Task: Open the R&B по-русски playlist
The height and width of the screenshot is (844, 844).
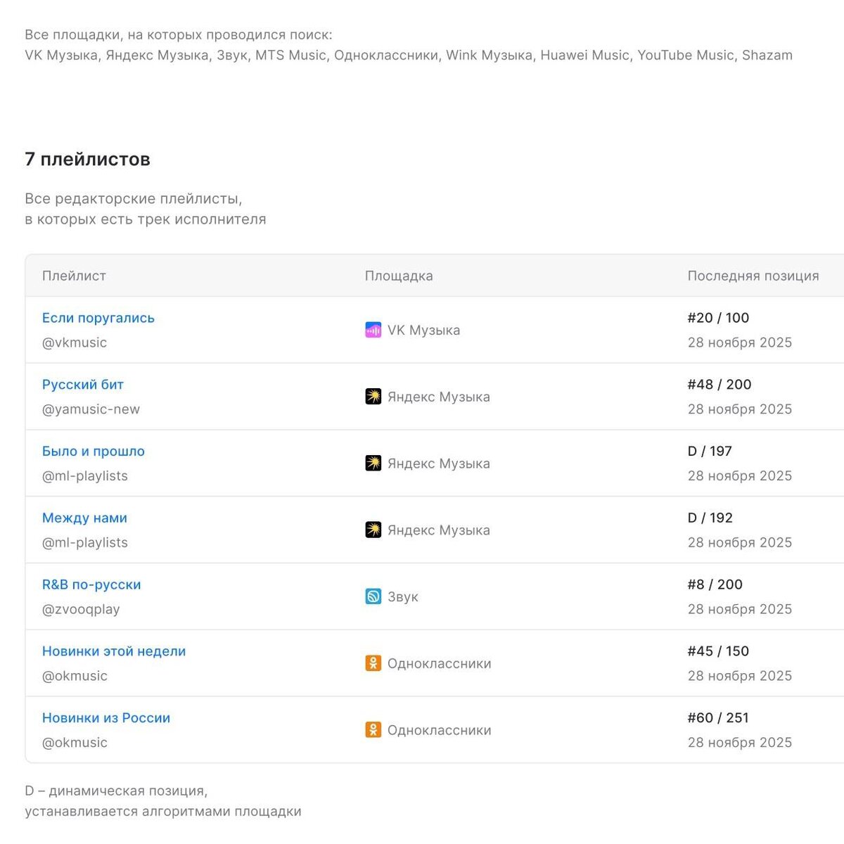Action: [x=91, y=584]
